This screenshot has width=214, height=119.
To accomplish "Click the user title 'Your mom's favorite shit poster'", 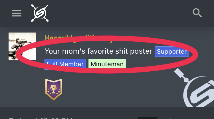I will [98, 51].
